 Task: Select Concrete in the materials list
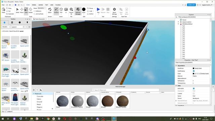click(40, 96)
